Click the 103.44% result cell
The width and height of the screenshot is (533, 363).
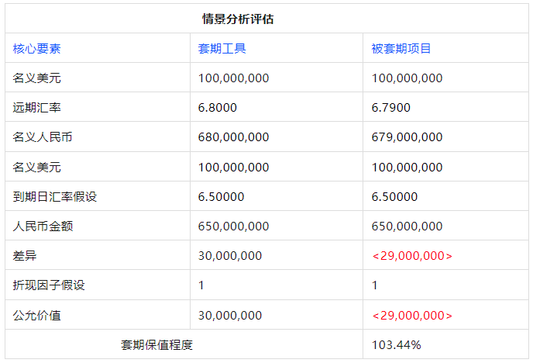pyautogui.click(x=396, y=345)
